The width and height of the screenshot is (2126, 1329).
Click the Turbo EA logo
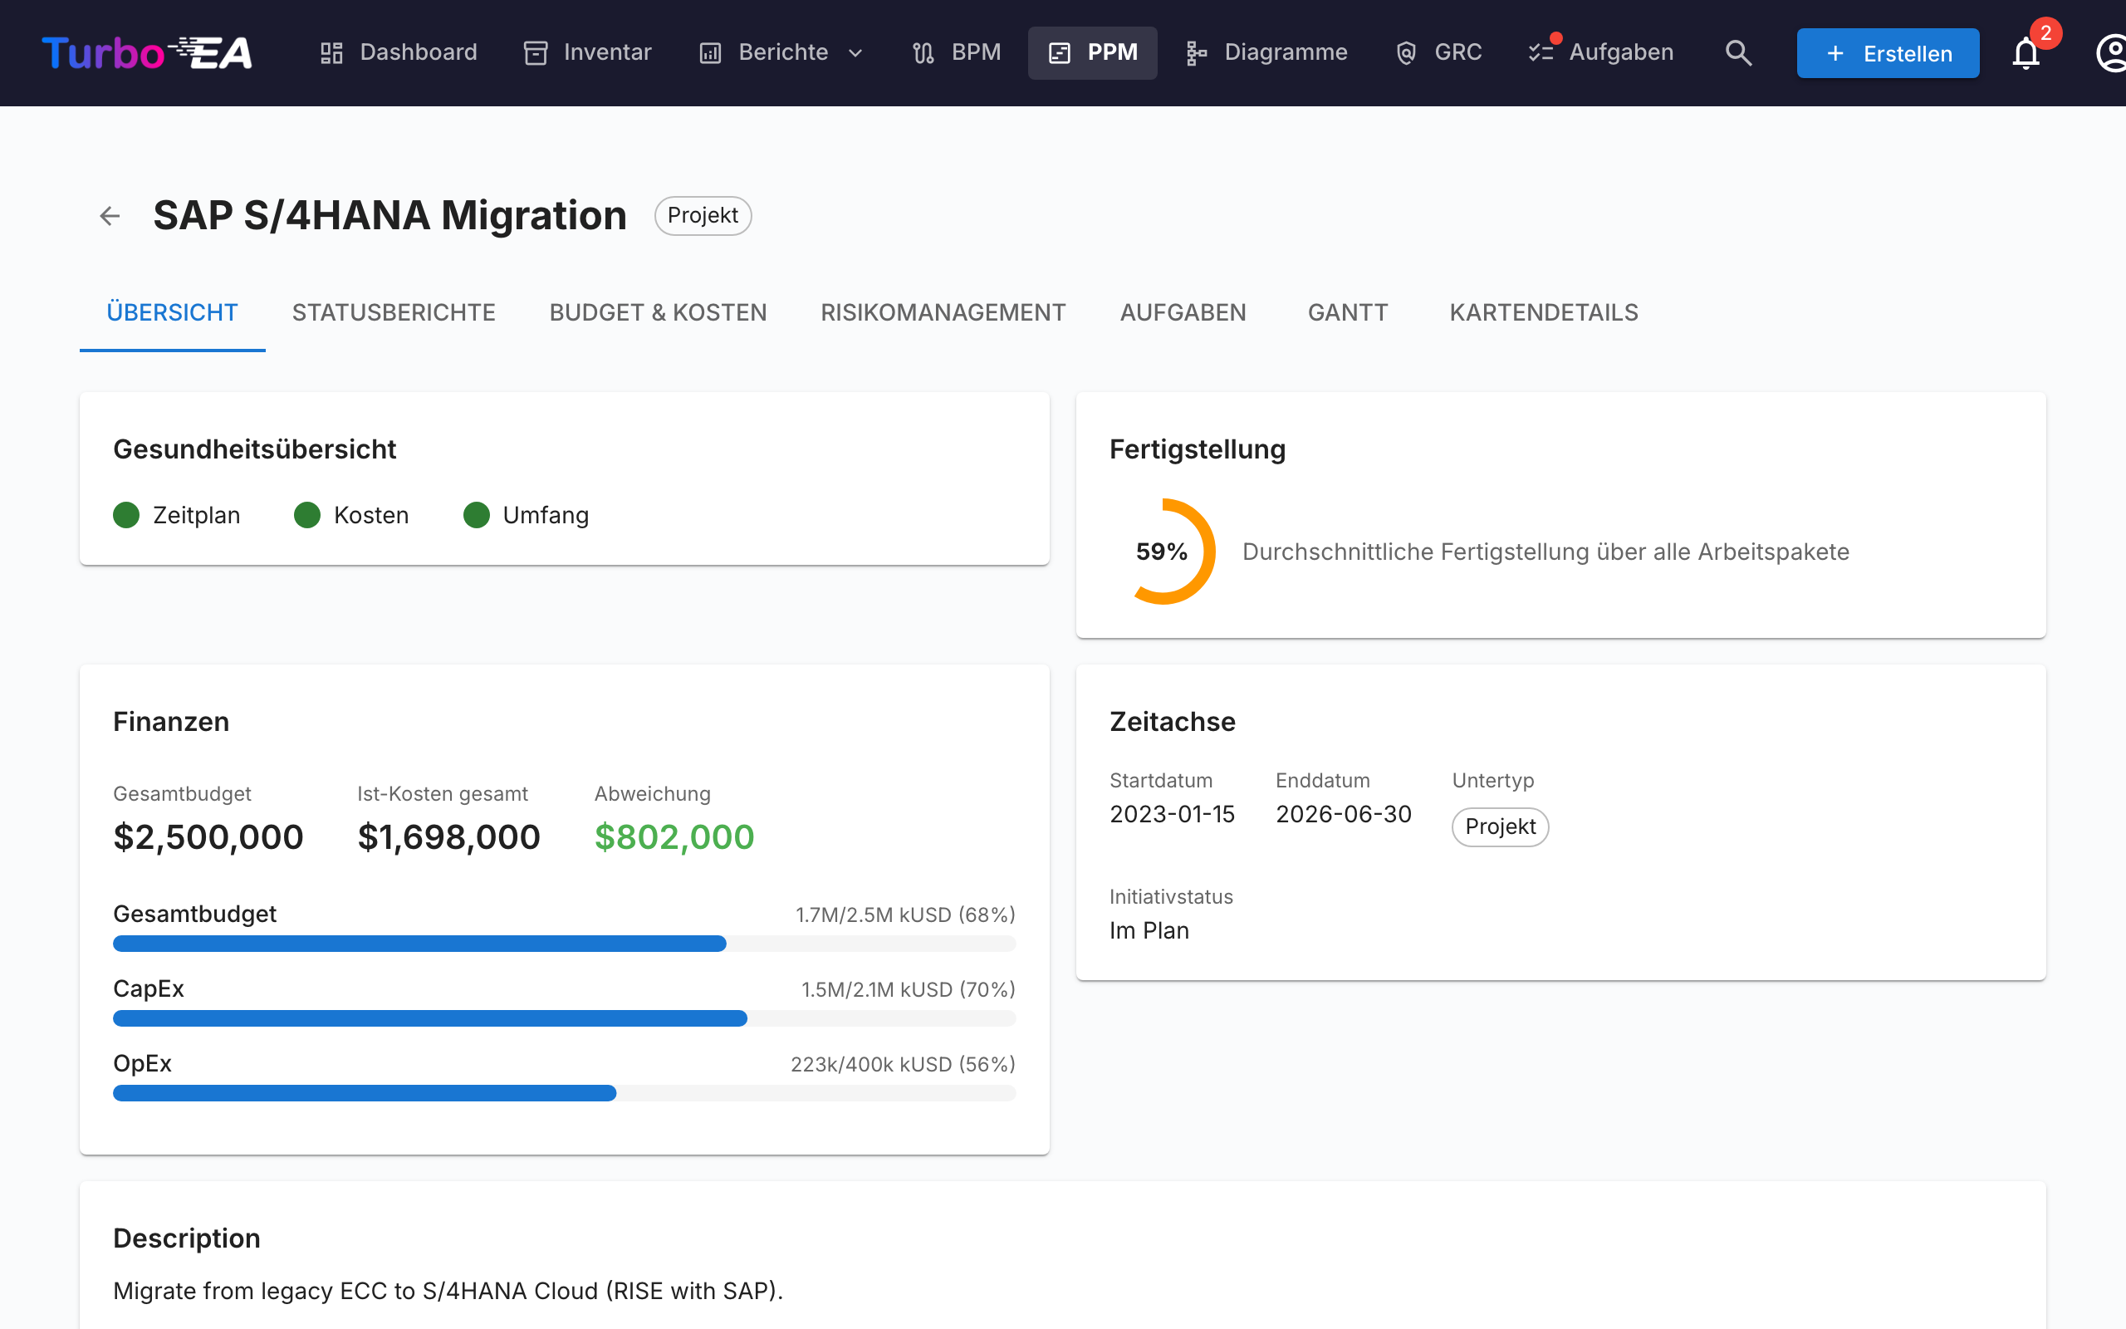[x=147, y=52]
